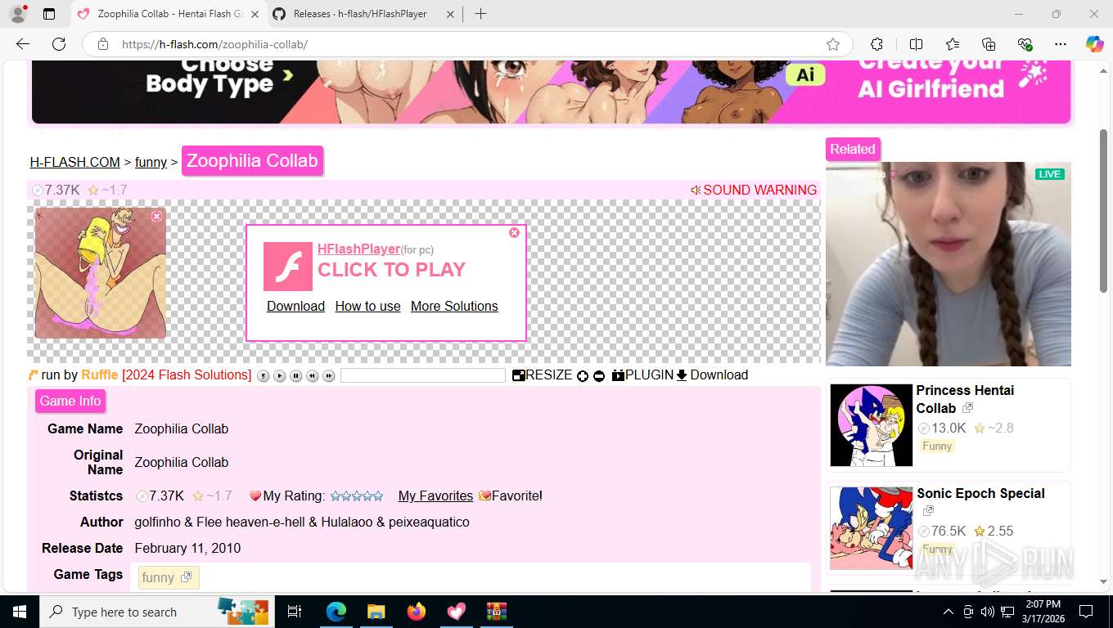Open the funny breadcrumb category link

point(151,162)
